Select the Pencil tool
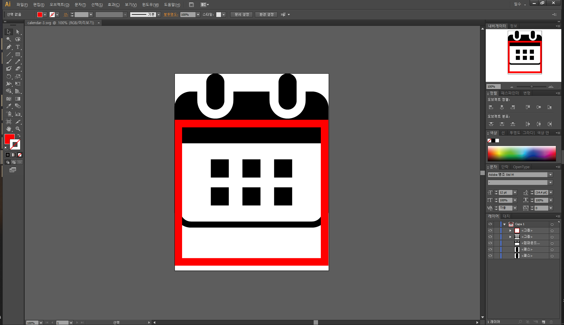Image resolution: width=564 pixels, height=325 pixels. [x=18, y=62]
